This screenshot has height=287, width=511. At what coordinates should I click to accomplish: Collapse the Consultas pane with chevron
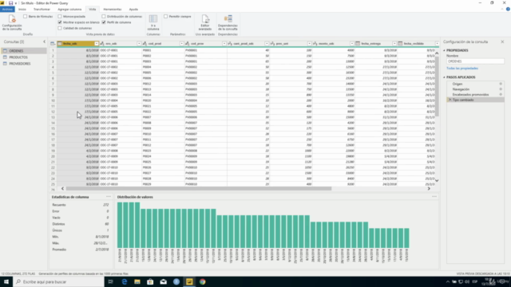click(45, 41)
